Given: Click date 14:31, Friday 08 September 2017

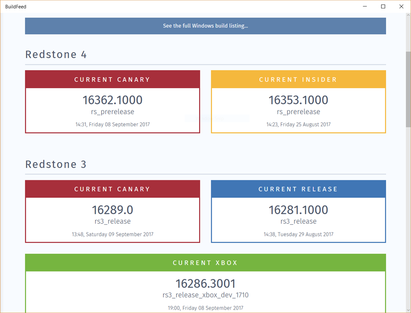Looking at the screenshot, I should click(x=112, y=124).
